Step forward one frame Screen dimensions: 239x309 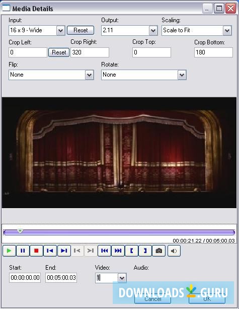tap(64, 251)
